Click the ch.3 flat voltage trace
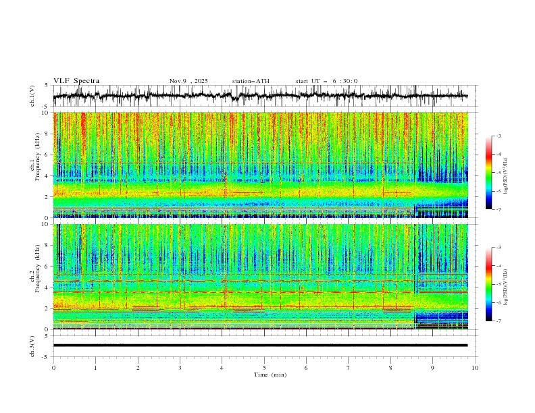The width and height of the screenshot is (535, 413). pyautogui.click(x=260, y=346)
